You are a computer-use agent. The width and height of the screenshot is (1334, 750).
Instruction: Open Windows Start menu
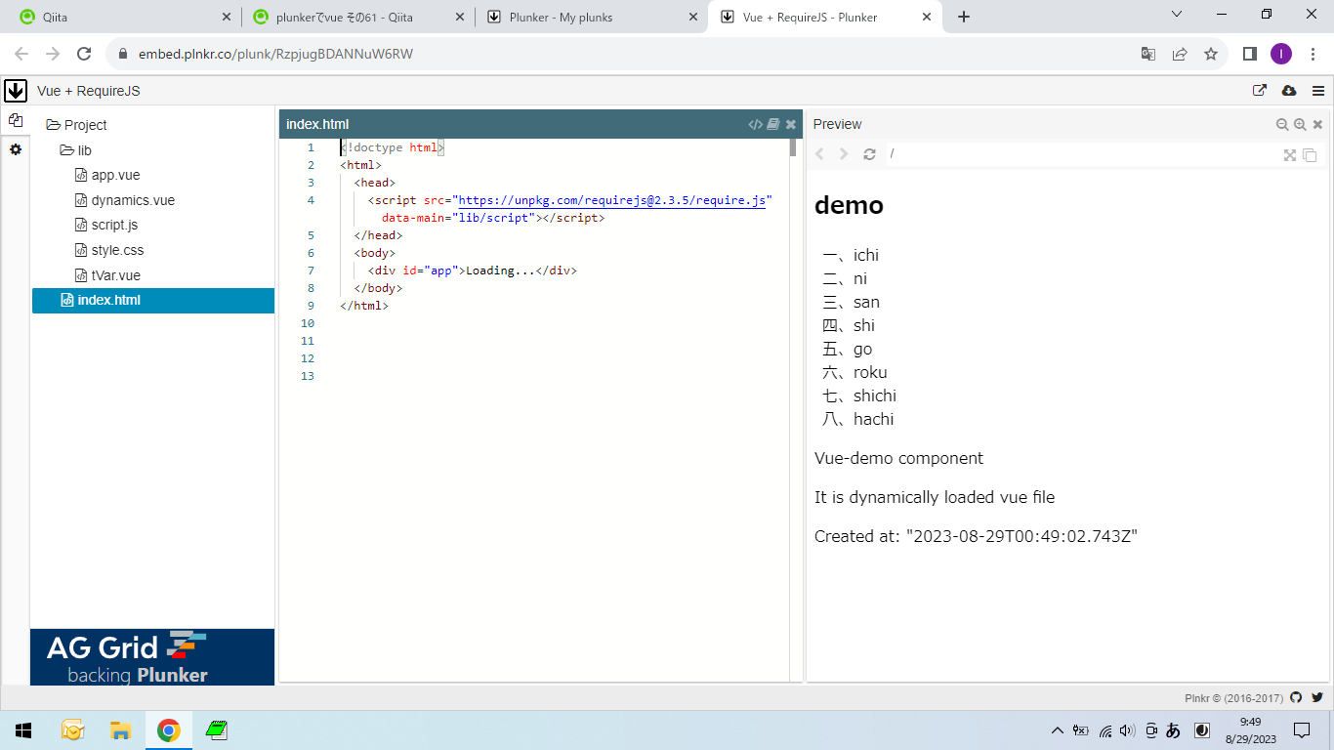[23, 729]
